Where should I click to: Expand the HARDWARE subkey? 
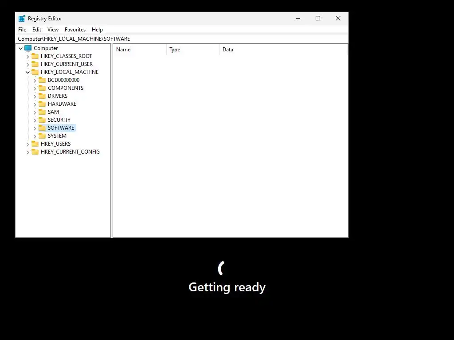(35, 104)
